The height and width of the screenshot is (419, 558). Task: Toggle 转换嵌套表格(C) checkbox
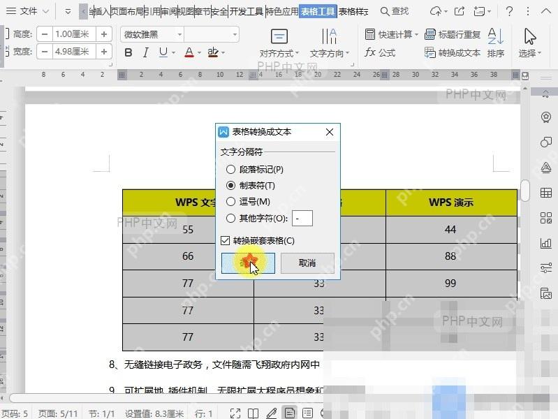(x=225, y=241)
